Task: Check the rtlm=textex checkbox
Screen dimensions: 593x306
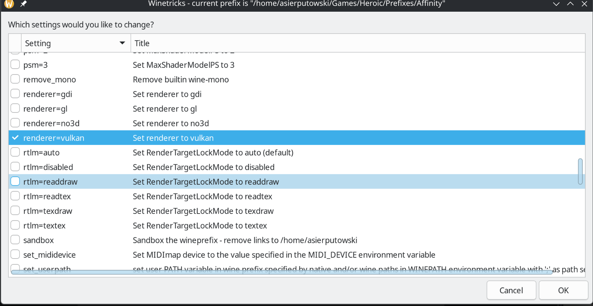Action: click(15, 225)
